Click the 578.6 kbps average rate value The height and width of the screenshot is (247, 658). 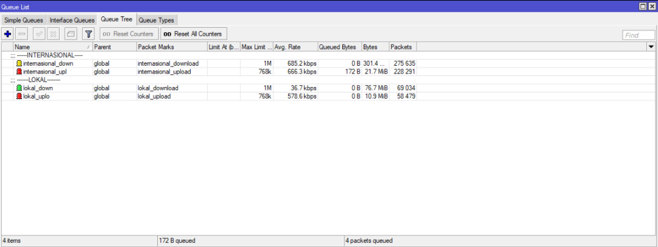point(301,97)
